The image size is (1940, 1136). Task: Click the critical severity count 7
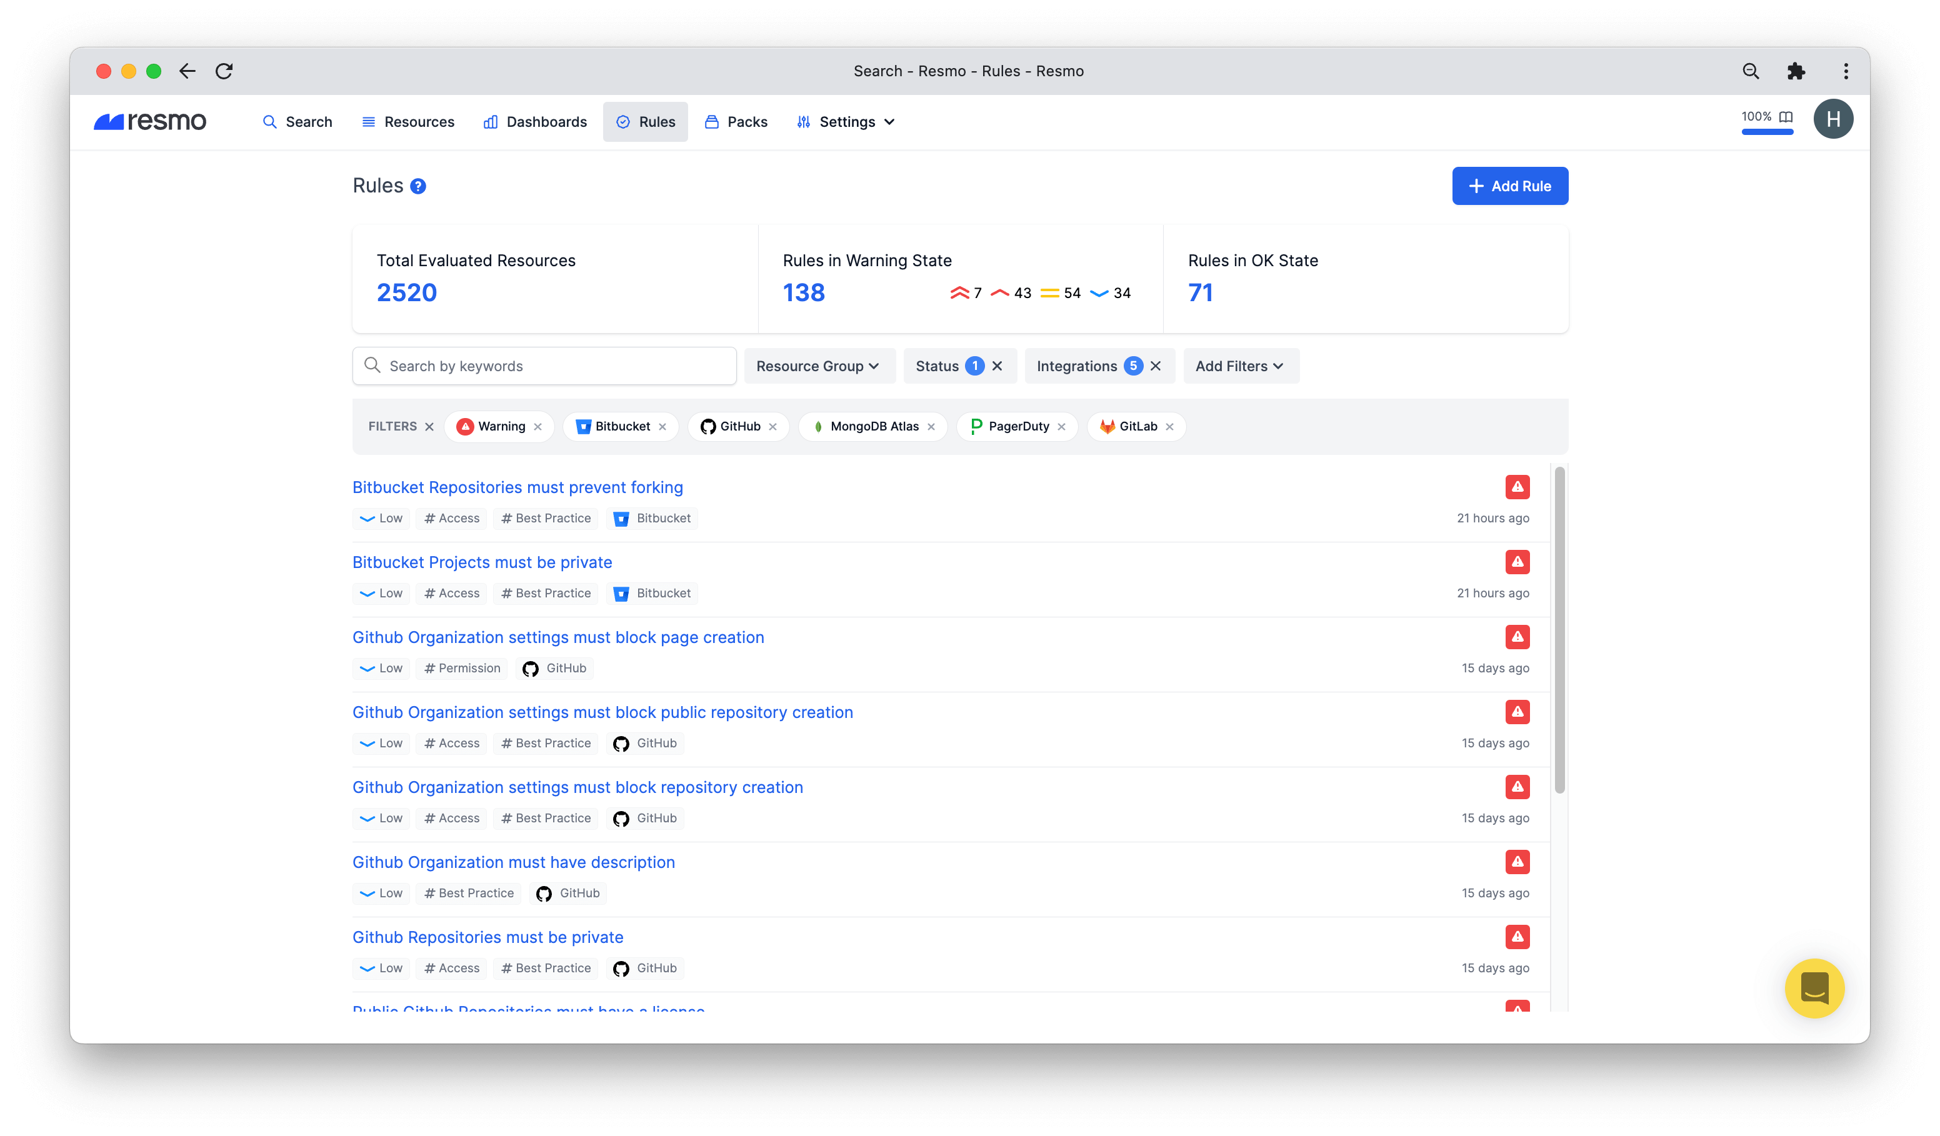(966, 293)
